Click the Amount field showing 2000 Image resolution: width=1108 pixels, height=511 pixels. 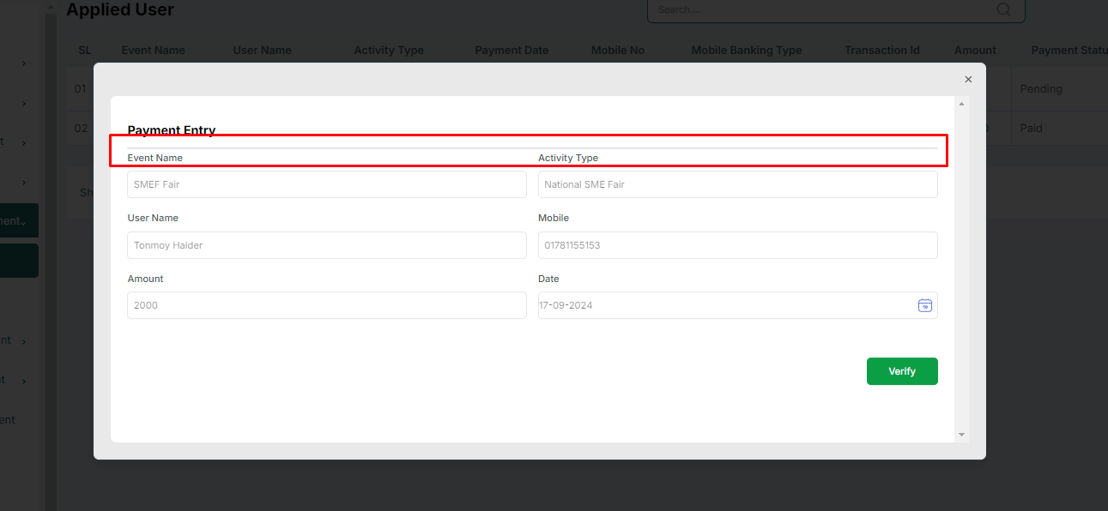pyautogui.click(x=327, y=305)
